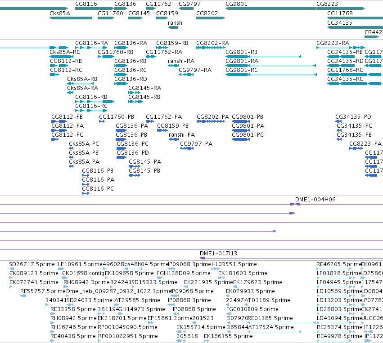Screen dimensions: 383x343
Task: Select protein CG9797-PA label
Action: click(196, 144)
